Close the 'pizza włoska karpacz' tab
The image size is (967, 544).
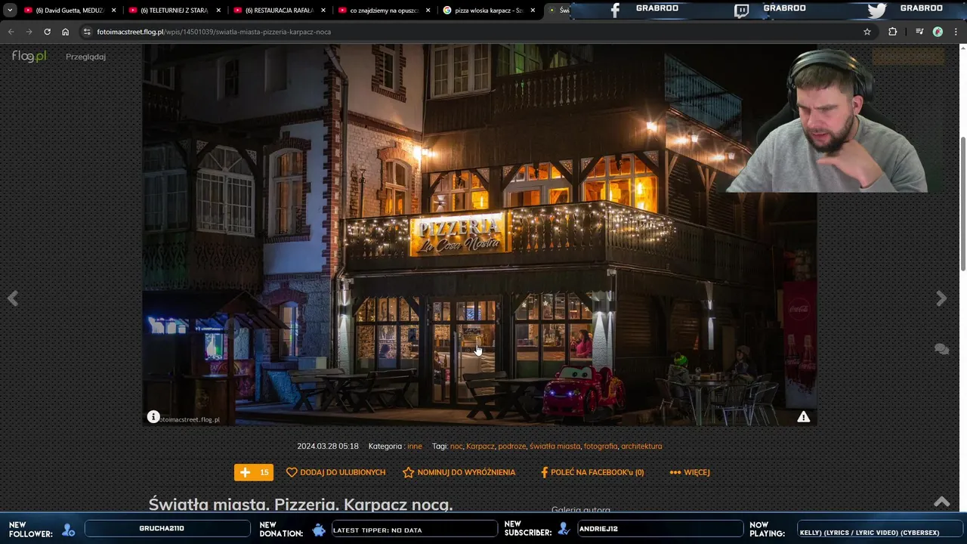[x=533, y=11]
